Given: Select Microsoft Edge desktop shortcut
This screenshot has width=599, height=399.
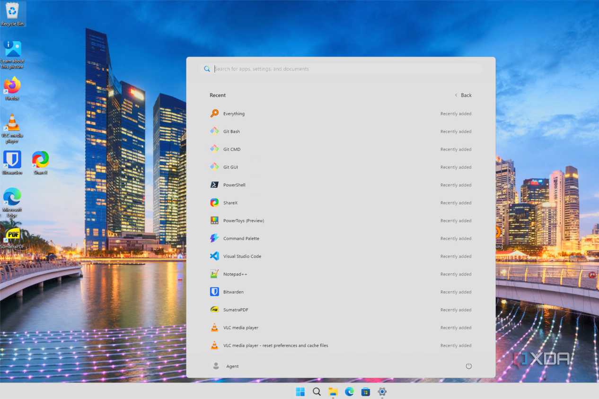Looking at the screenshot, I should click(12, 202).
